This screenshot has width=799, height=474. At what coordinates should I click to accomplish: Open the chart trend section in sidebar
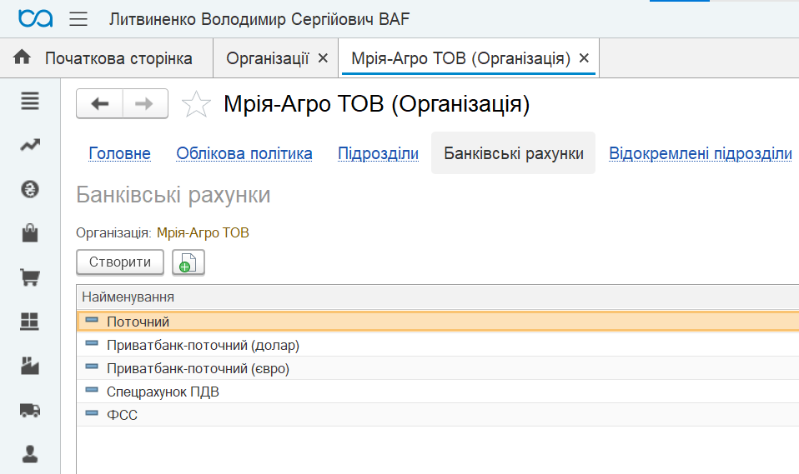coord(30,145)
